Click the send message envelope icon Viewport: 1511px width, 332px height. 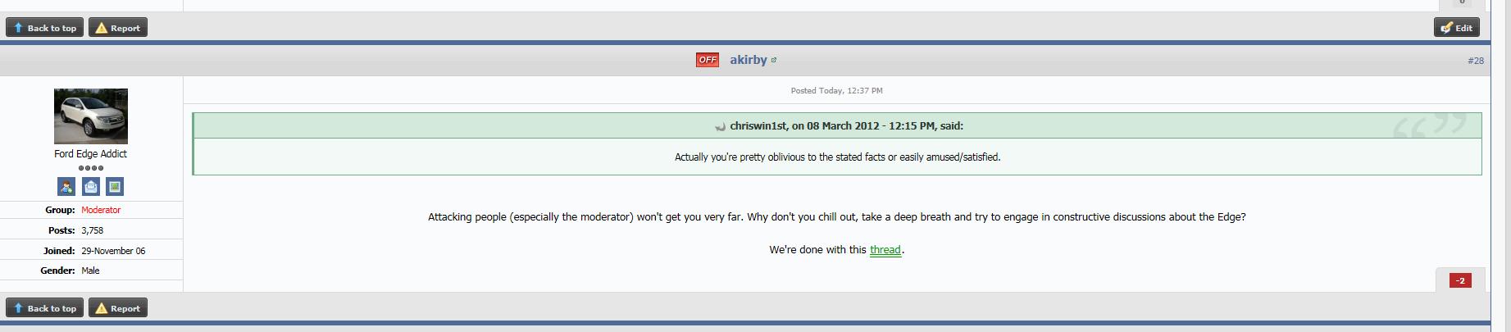click(x=91, y=187)
